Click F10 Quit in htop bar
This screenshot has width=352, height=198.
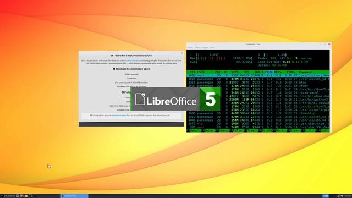[x=323, y=130]
